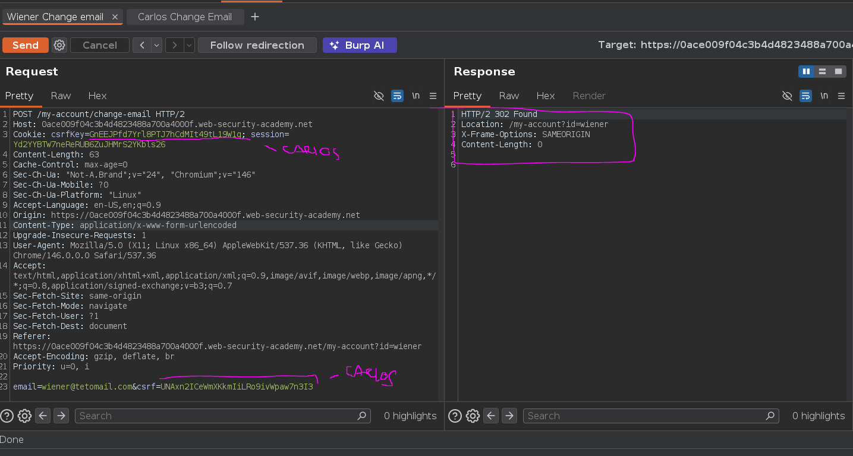Image resolution: width=853 pixels, height=456 pixels.
Task: Choose the side-by-side layout icon
Action: tap(807, 71)
